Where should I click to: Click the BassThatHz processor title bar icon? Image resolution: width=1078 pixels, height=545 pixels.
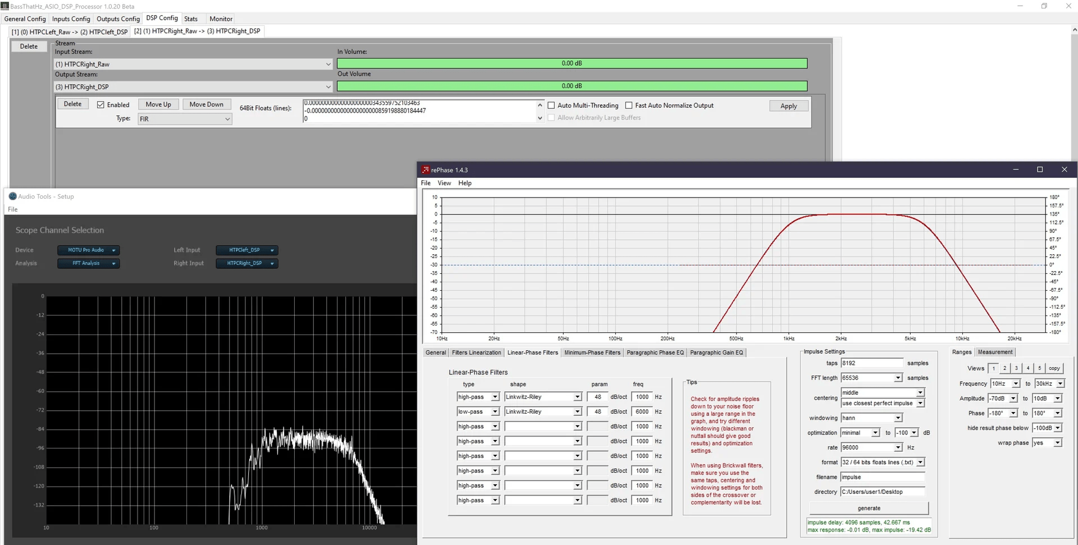[5, 6]
